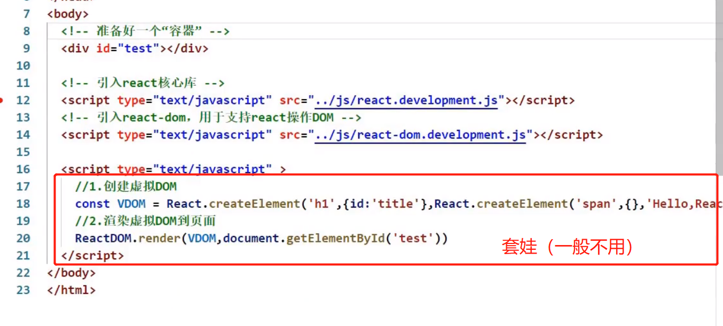
Task: Click the render method on line 20
Action: [x=160, y=238]
